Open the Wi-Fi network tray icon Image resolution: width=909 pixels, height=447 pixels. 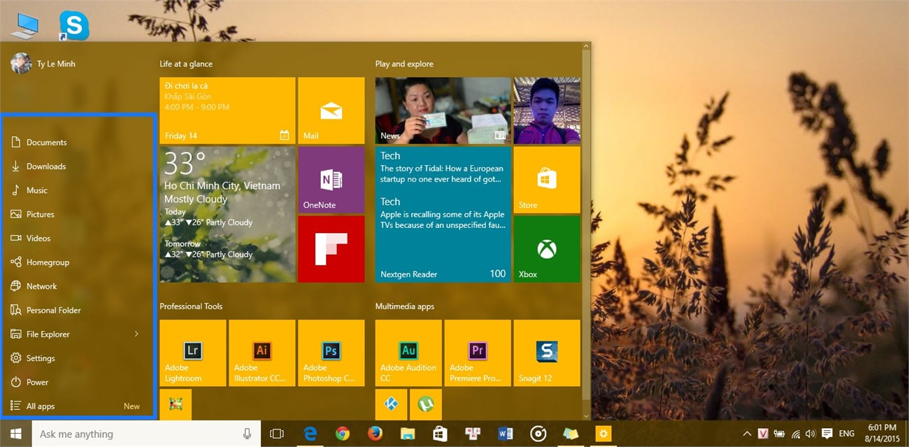(x=796, y=434)
